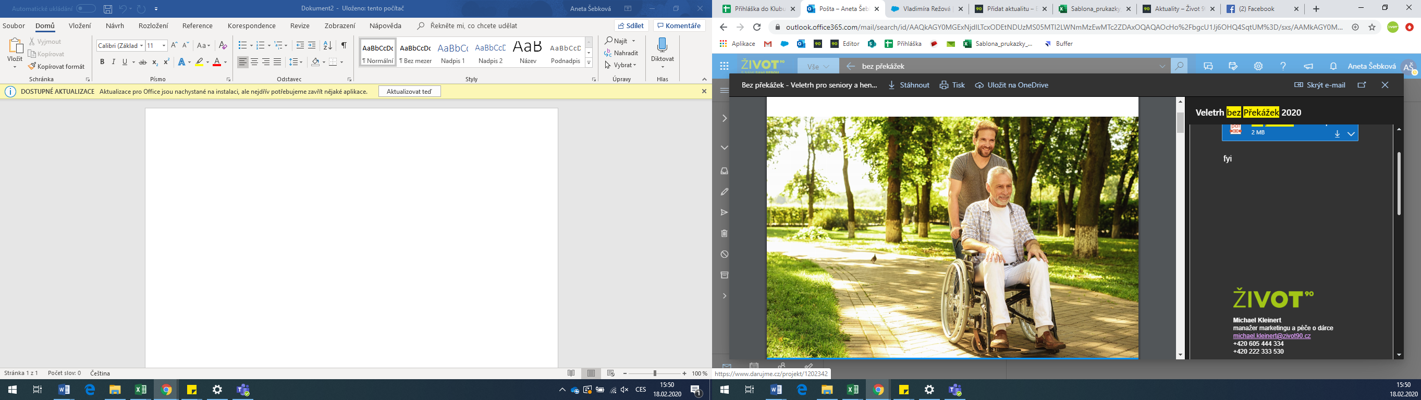Toggle Automatické ukládání autosave switch
1421x400 pixels.
click(85, 9)
